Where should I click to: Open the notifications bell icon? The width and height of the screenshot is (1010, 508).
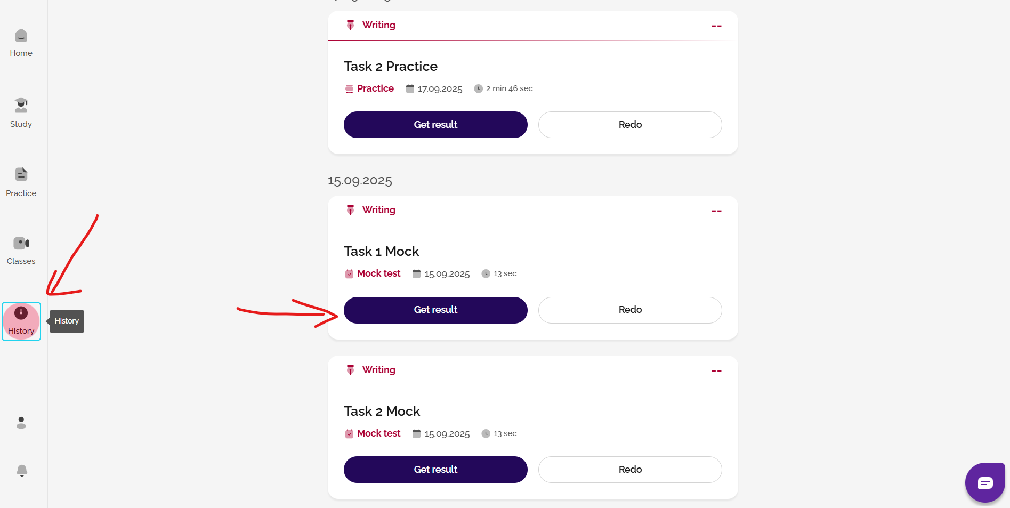tap(22, 470)
